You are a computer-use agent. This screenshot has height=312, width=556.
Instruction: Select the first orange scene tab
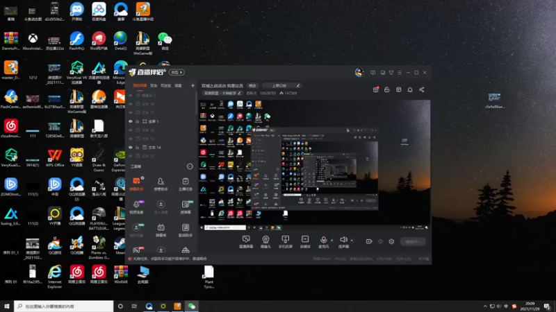140,85
